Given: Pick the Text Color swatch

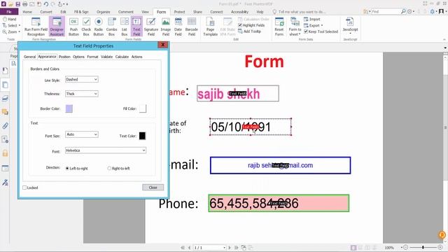Looking at the screenshot, I should tap(142, 136).
